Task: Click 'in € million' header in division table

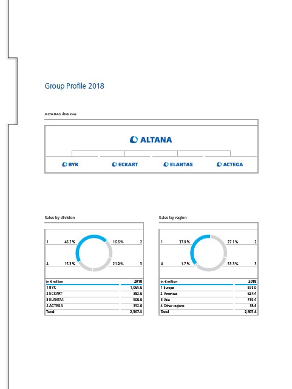Action: click(x=55, y=282)
